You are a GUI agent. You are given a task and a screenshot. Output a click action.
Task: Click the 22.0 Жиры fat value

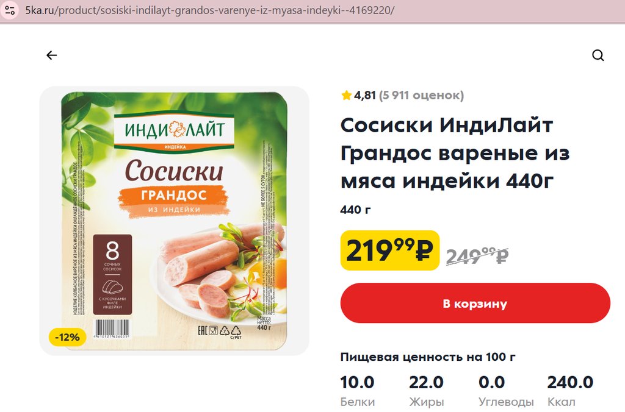click(x=426, y=391)
